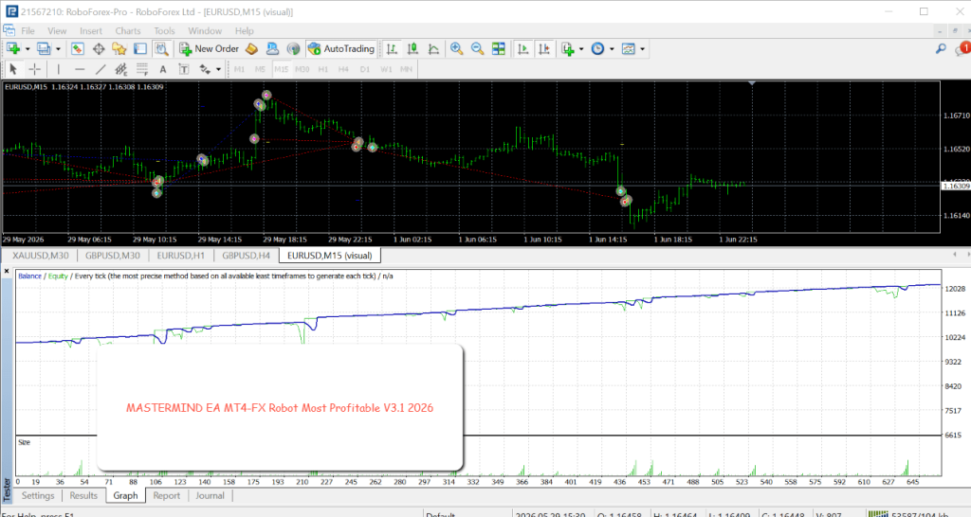Open the tester Journal tab

click(x=210, y=495)
